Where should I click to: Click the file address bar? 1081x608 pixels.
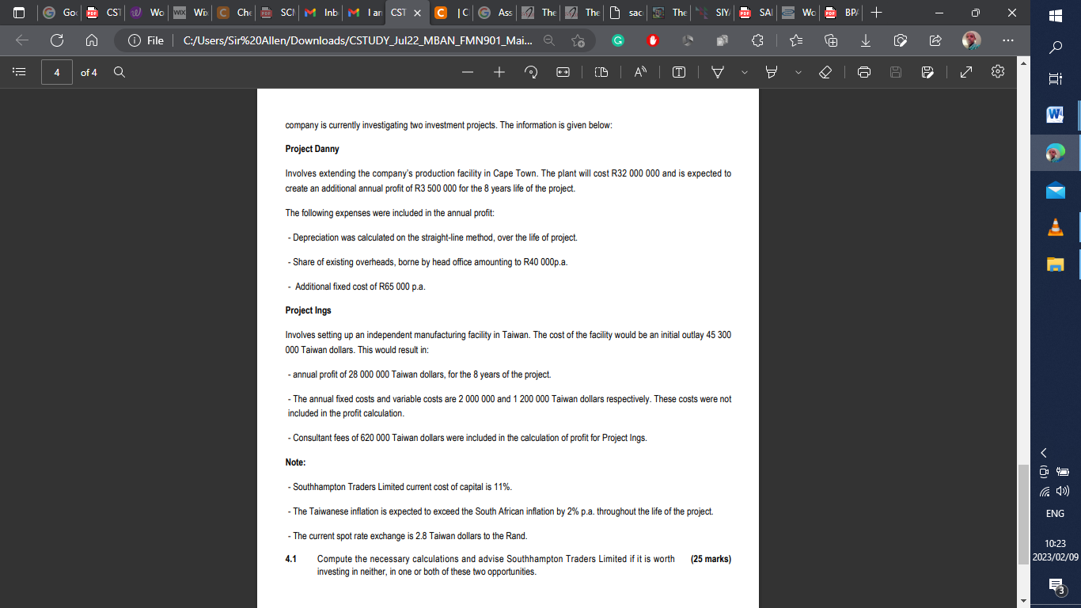point(356,40)
